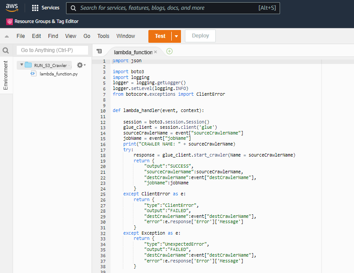354x273 pixels.
Task: Open the Tools menu
Action: pos(103,36)
